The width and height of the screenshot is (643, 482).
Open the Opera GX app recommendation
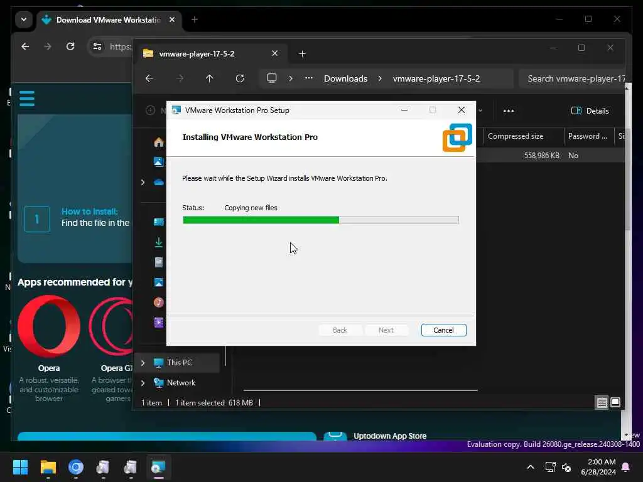(111, 348)
